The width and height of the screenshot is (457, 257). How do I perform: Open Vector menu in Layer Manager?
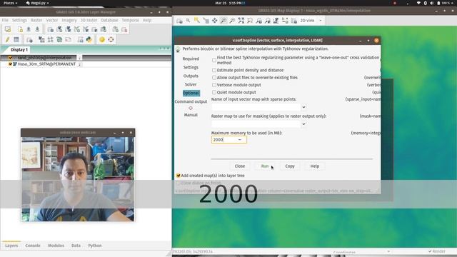(x=52, y=20)
